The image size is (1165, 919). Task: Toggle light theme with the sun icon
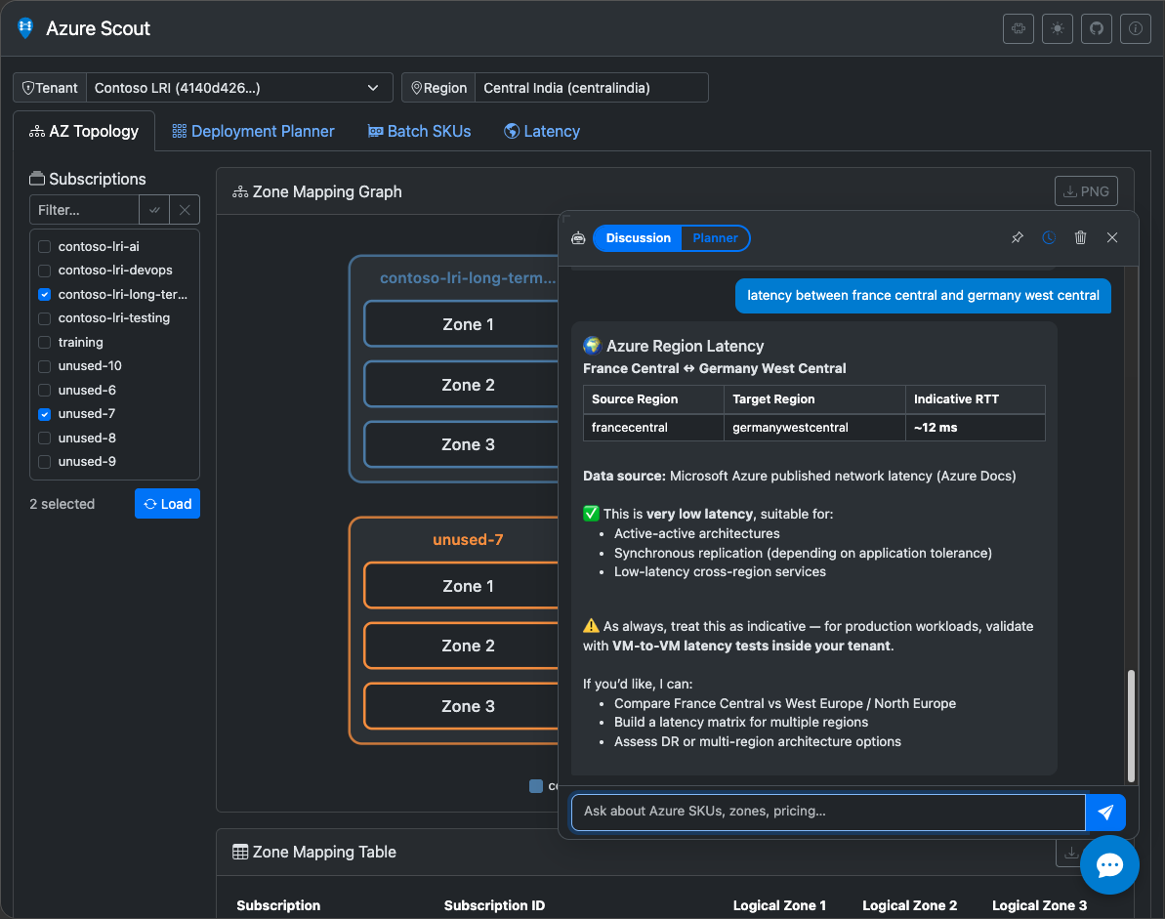[1057, 28]
